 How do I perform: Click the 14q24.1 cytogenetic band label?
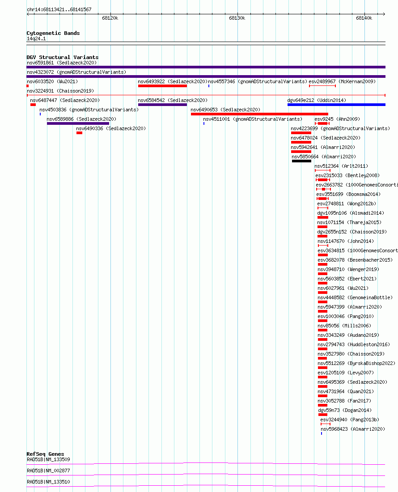tap(36, 39)
